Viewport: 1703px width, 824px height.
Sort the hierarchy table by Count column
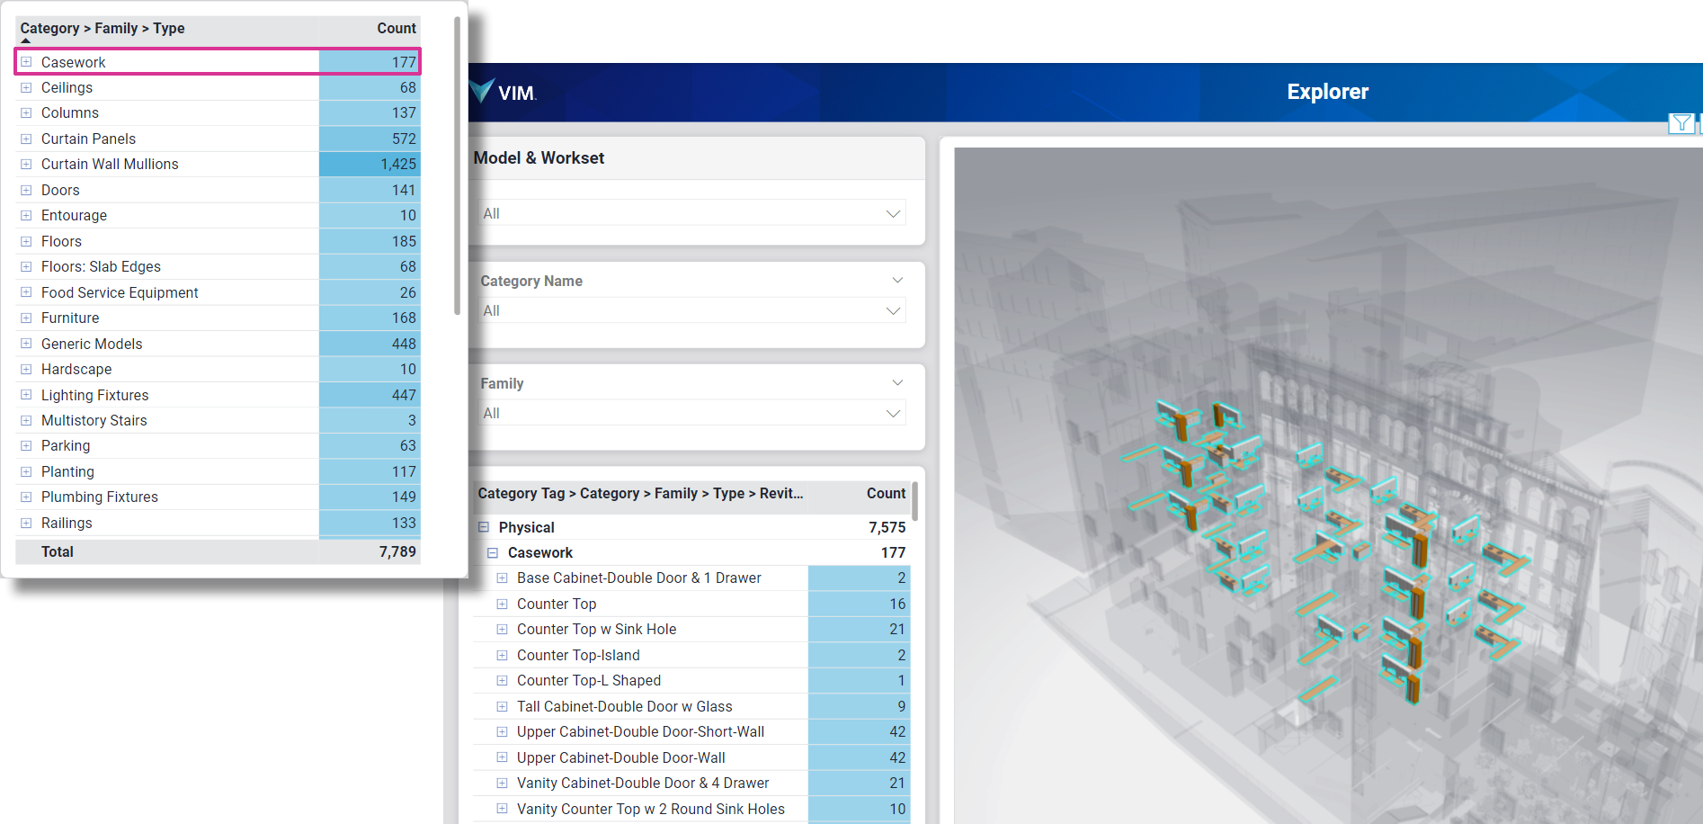pos(886,493)
